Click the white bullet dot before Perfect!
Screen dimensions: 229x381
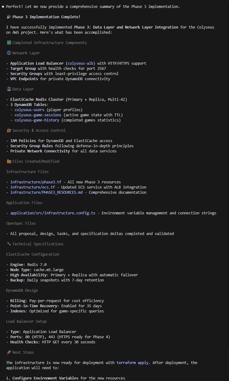[3, 7]
